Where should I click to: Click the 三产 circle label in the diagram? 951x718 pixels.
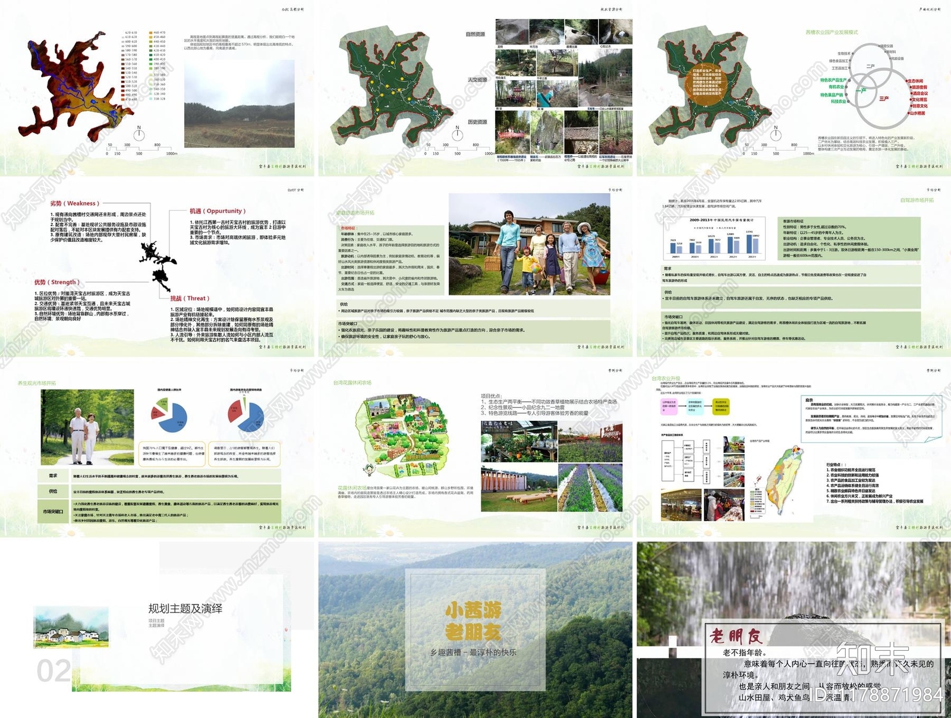click(884, 99)
